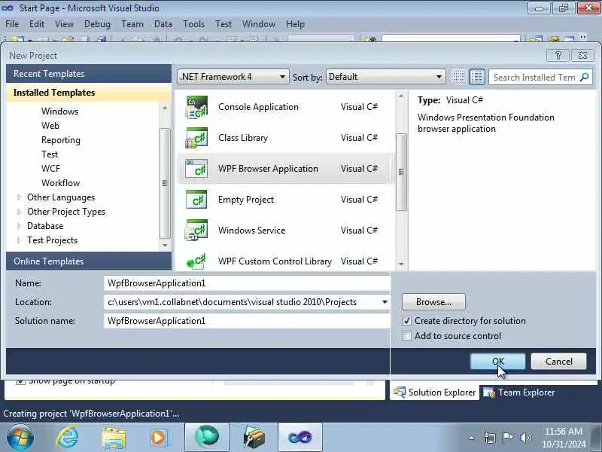This screenshot has height=452, width=602.
Task: Expand the Test Projects node
Action: tap(19, 240)
